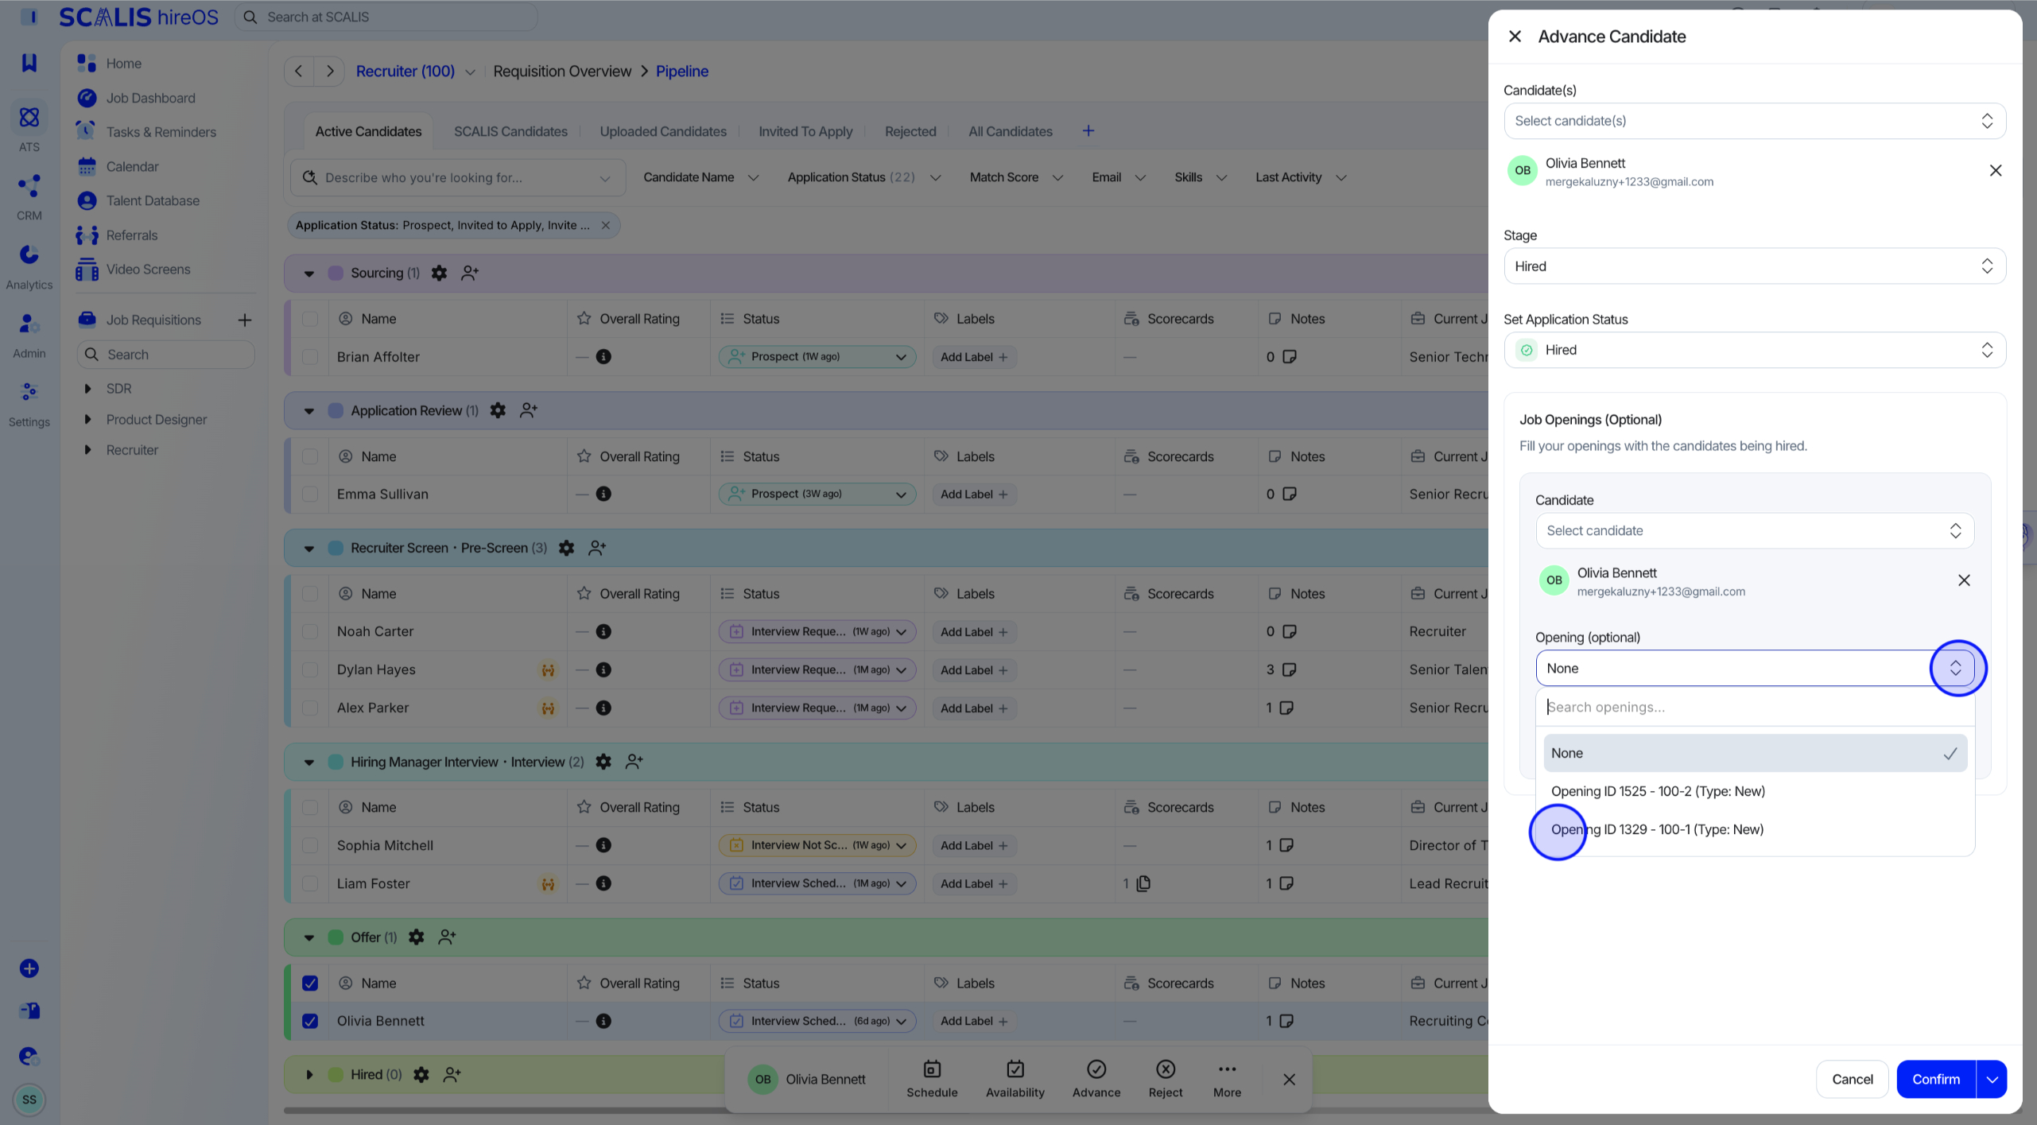Expand the SDR requisition tree item

(x=88, y=389)
